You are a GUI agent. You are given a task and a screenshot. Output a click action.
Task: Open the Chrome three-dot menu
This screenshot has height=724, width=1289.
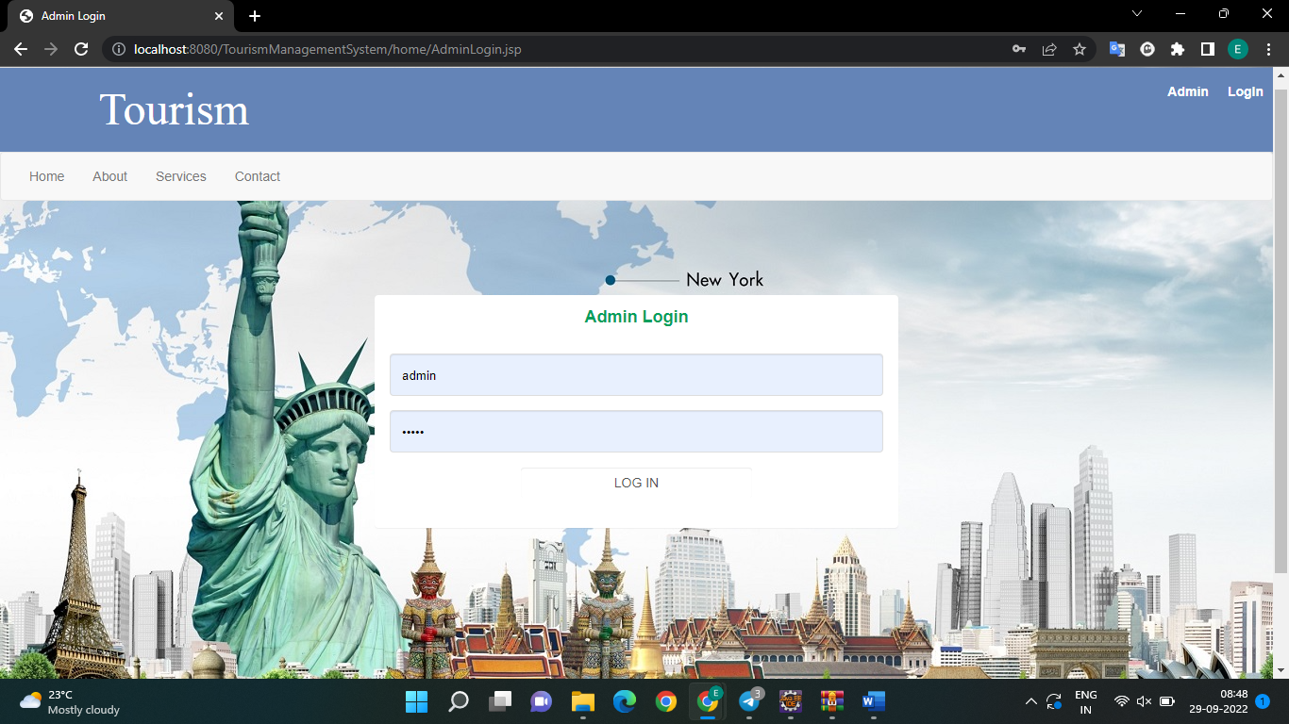tap(1268, 49)
